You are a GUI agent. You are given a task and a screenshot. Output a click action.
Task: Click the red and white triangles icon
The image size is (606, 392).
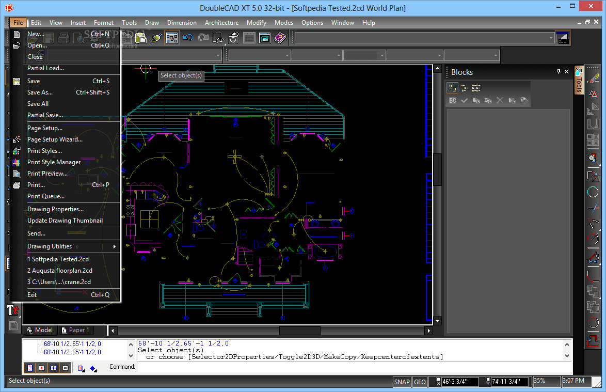[593, 93]
